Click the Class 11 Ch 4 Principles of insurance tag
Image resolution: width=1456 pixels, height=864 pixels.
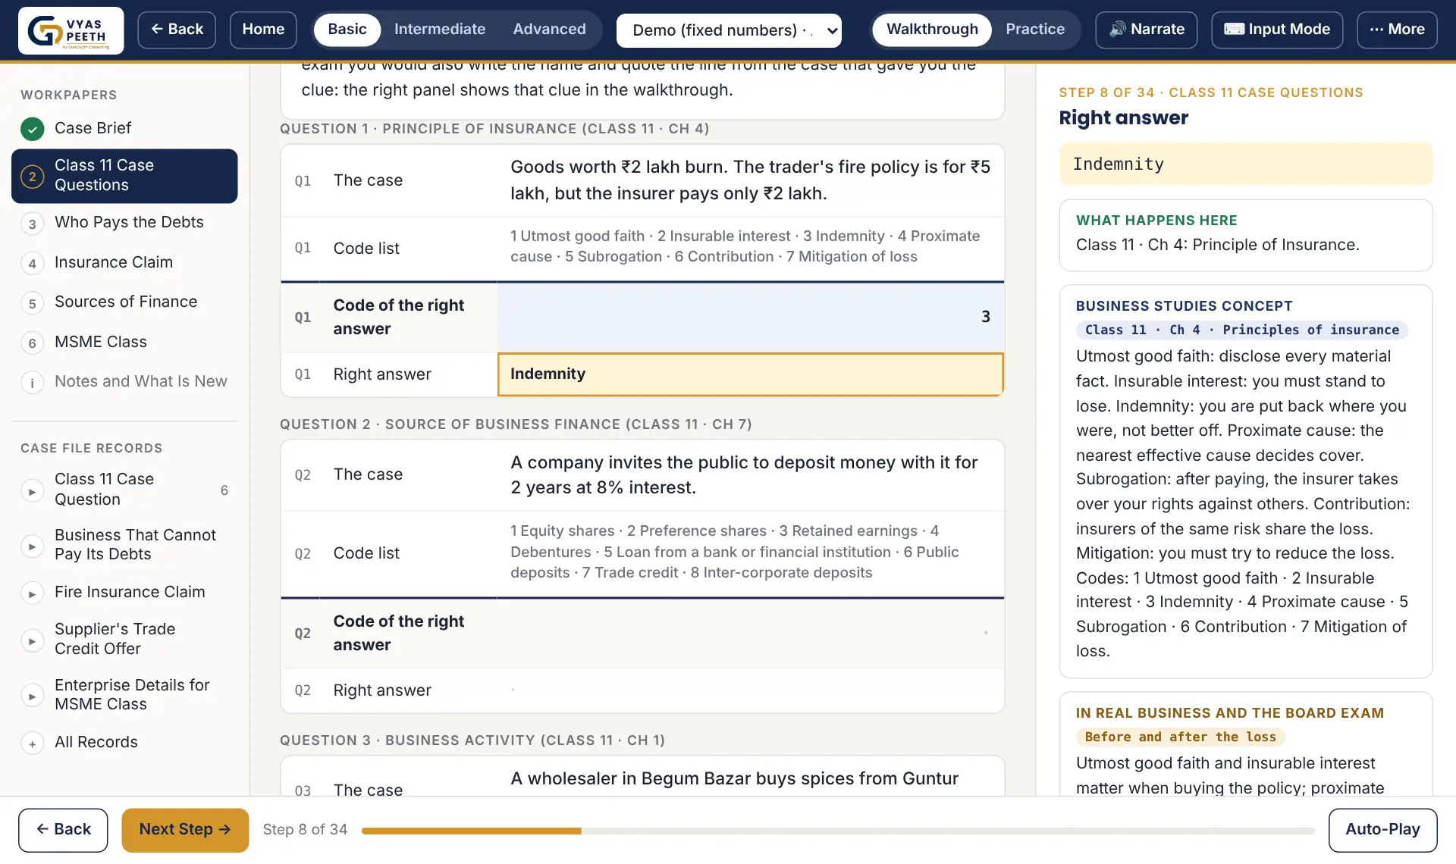click(1241, 330)
